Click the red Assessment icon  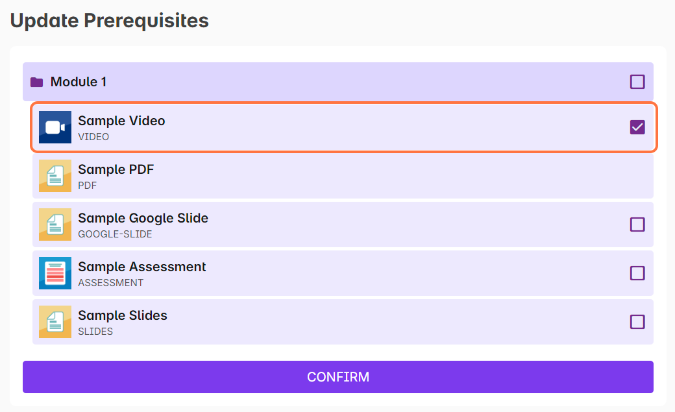click(55, 273)
